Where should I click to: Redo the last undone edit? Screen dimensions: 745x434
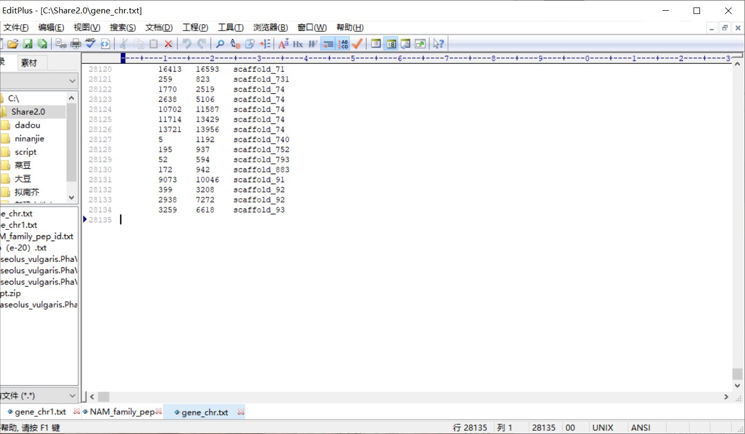click(x=202, y=44)
